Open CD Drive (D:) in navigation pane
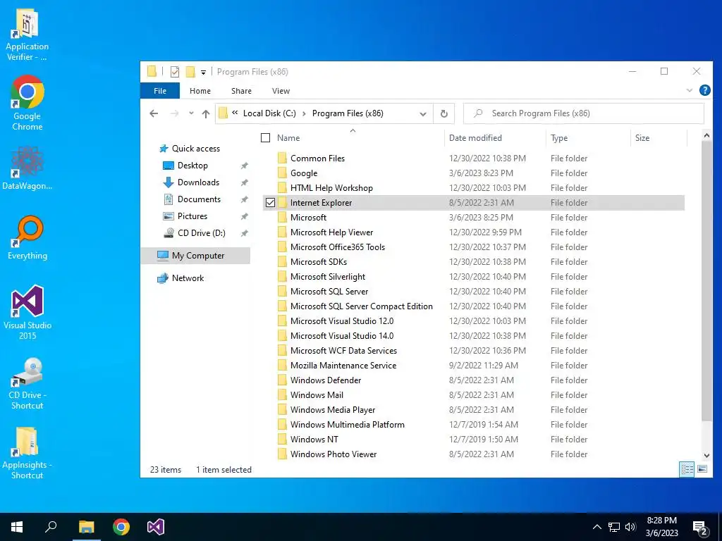The height and width of the screenshot is (541, 722). (195, 232)
